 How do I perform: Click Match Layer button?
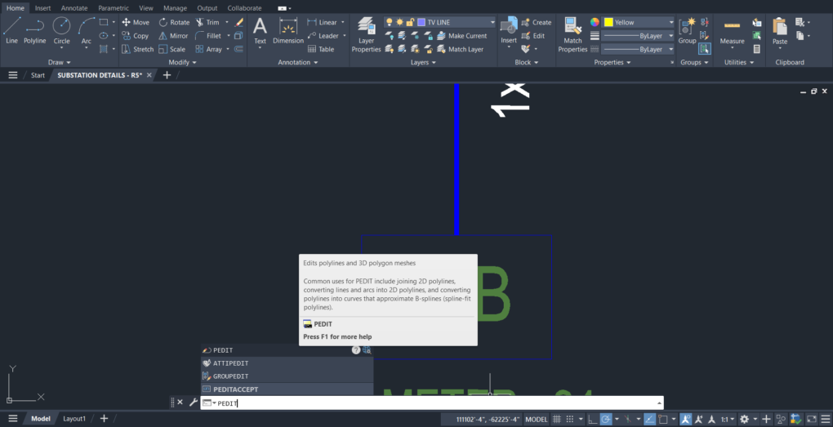[x=460, y=49]
